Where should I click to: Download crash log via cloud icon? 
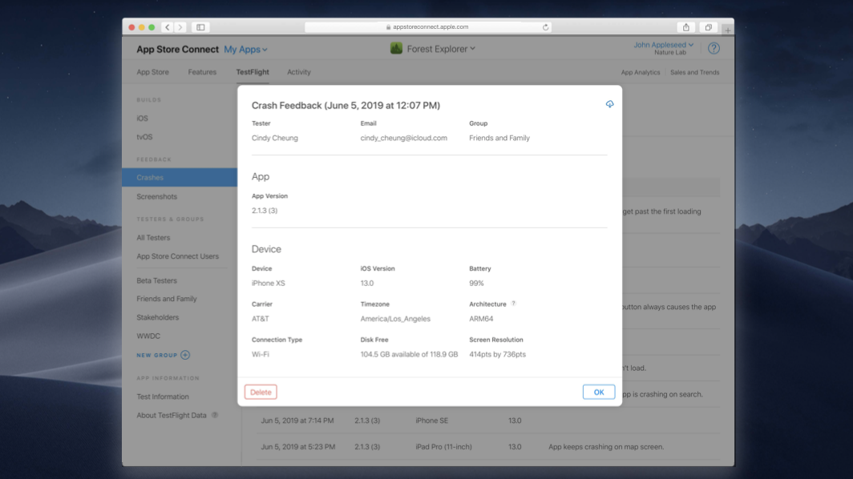tap(609, 104)
